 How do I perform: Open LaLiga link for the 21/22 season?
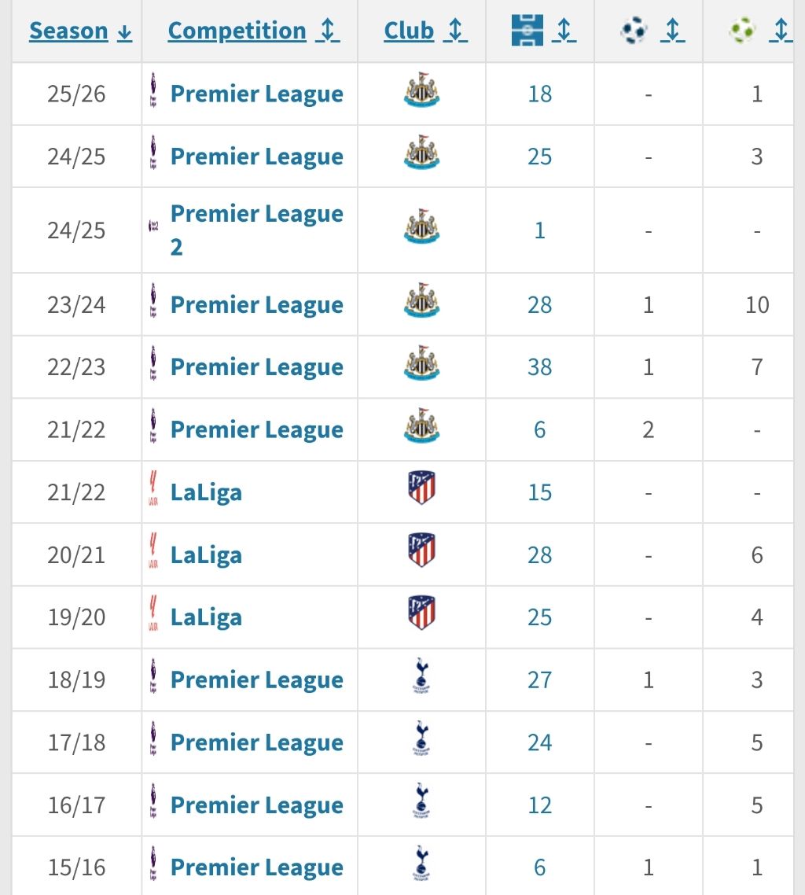point(206,492)
